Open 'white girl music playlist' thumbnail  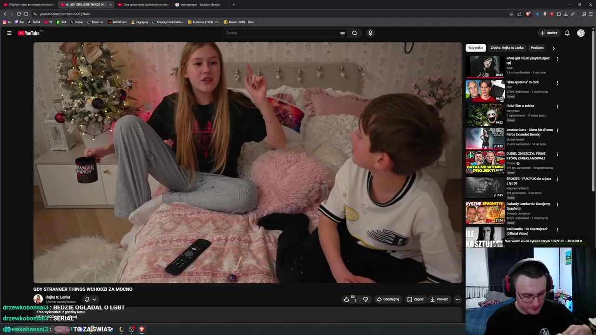tap(485, 67)
